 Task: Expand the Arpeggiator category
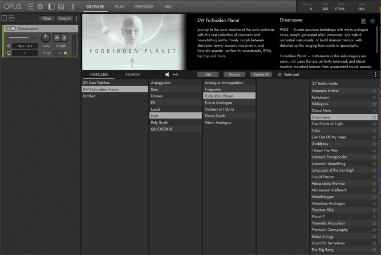tap(175, 83)
